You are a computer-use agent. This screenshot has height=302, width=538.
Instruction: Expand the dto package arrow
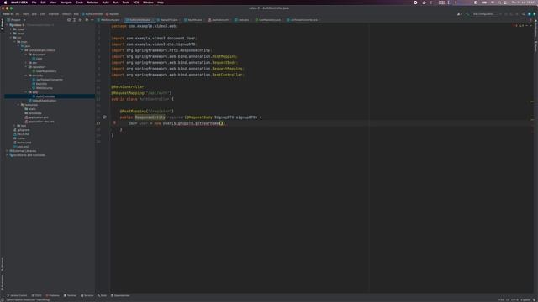26,63
